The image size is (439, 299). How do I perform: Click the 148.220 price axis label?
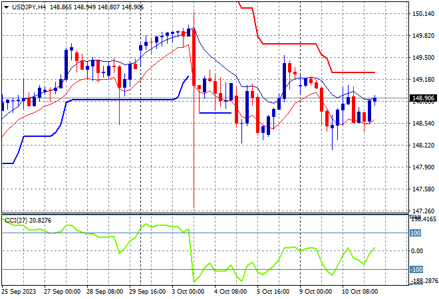(x=423, y=145)
